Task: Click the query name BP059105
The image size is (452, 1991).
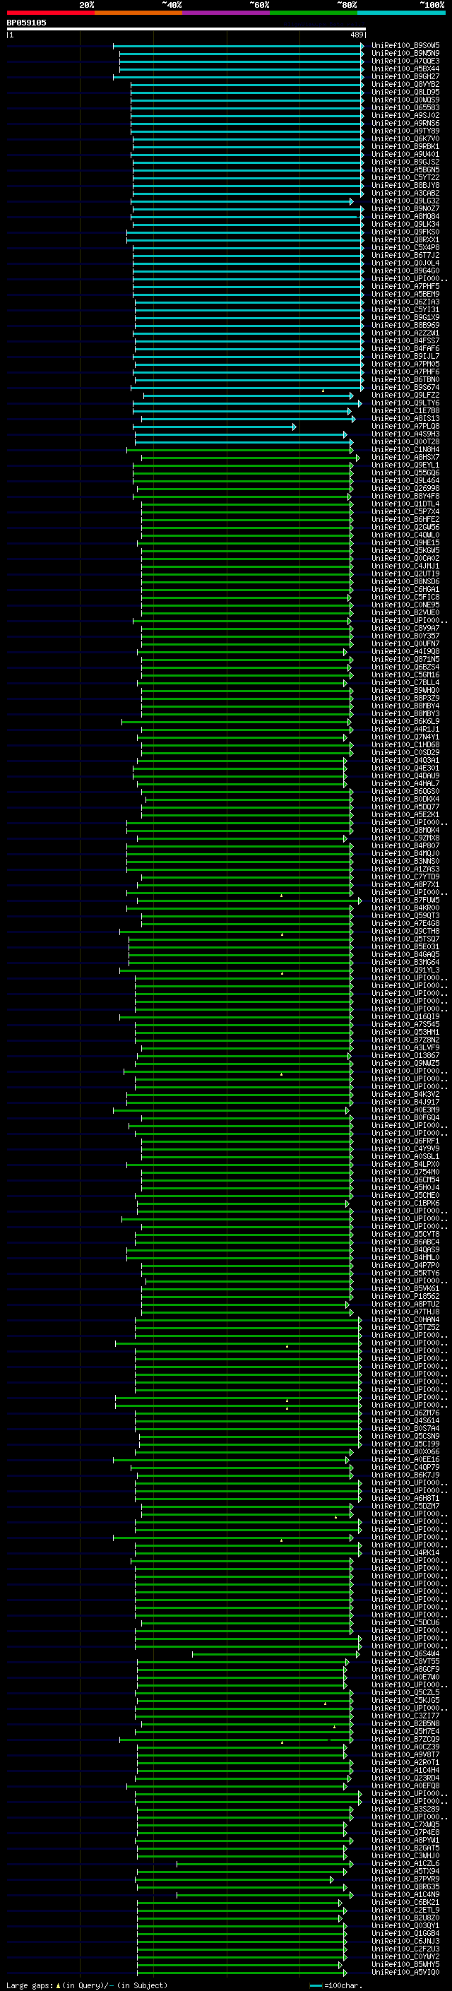Action: coord(26,23)
